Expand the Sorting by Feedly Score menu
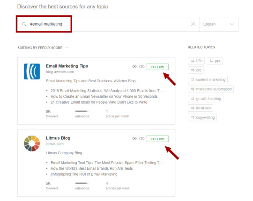The height and width of the screenshot is (201, 253). tap(43, 48)
